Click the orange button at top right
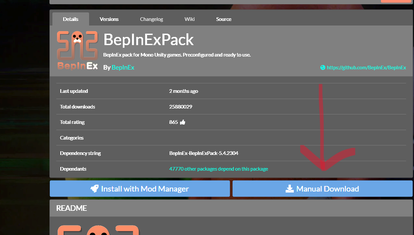 [396, 1]
